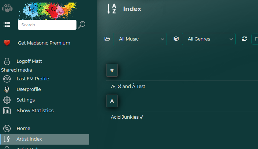The image size is (258, 149).
Task: Open Userprofile from the sidebar
Action: 29,89
